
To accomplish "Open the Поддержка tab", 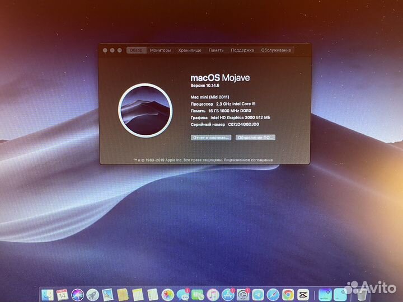I will click(x=242, y=50).
